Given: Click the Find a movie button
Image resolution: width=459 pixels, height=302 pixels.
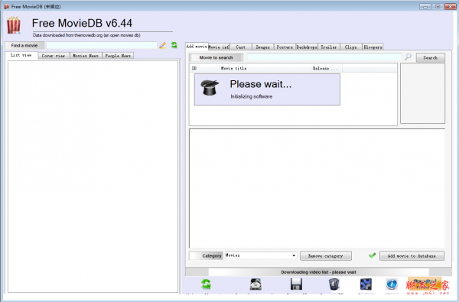Looking at the screenshot, I should (24, 45).
